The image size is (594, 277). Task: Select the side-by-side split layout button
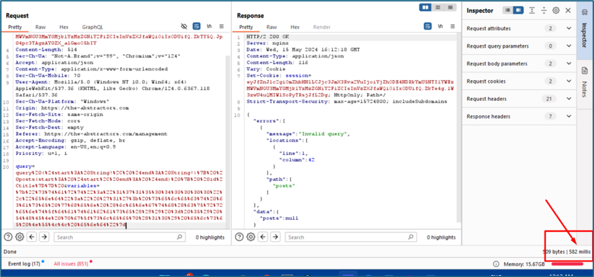(x=426, y=7)
